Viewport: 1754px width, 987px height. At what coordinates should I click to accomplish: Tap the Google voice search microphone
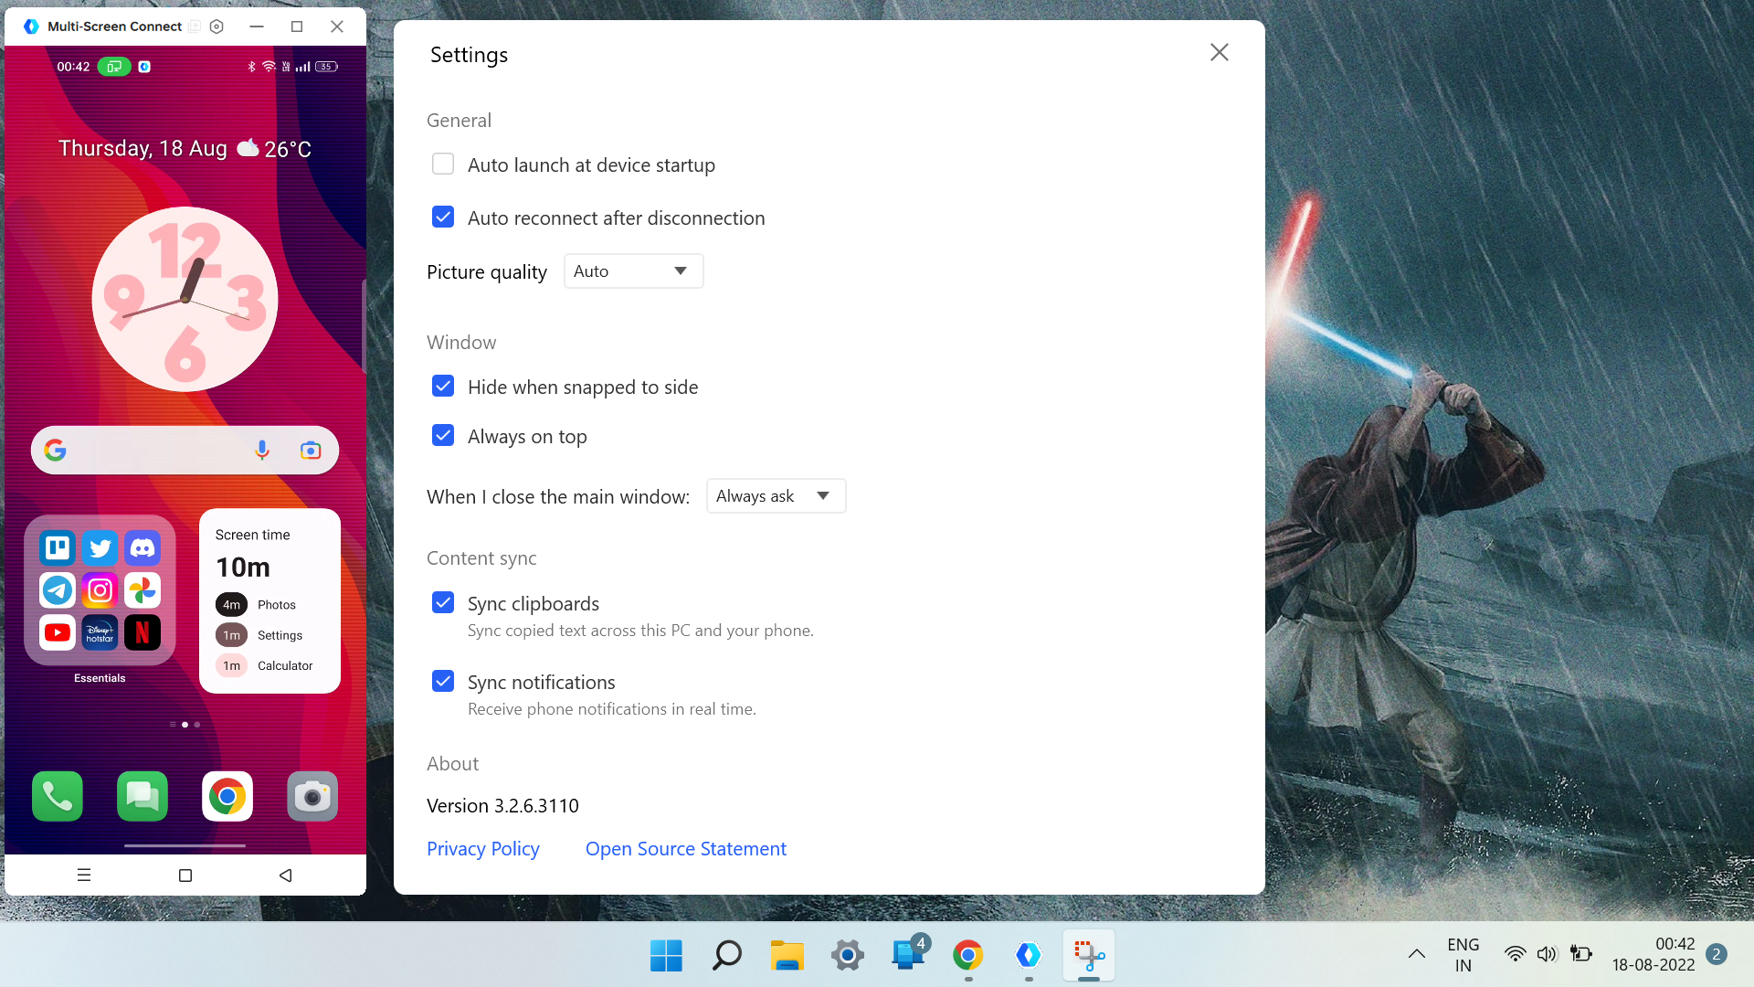262,450
